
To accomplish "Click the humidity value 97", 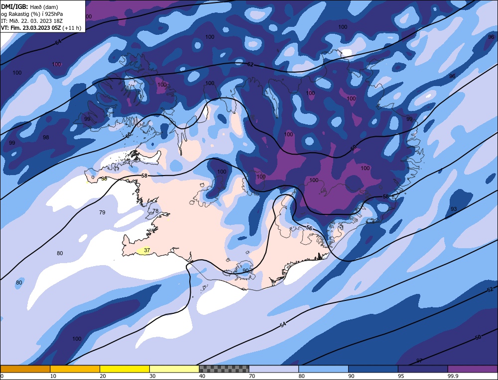I will click(x=419, y=361).
